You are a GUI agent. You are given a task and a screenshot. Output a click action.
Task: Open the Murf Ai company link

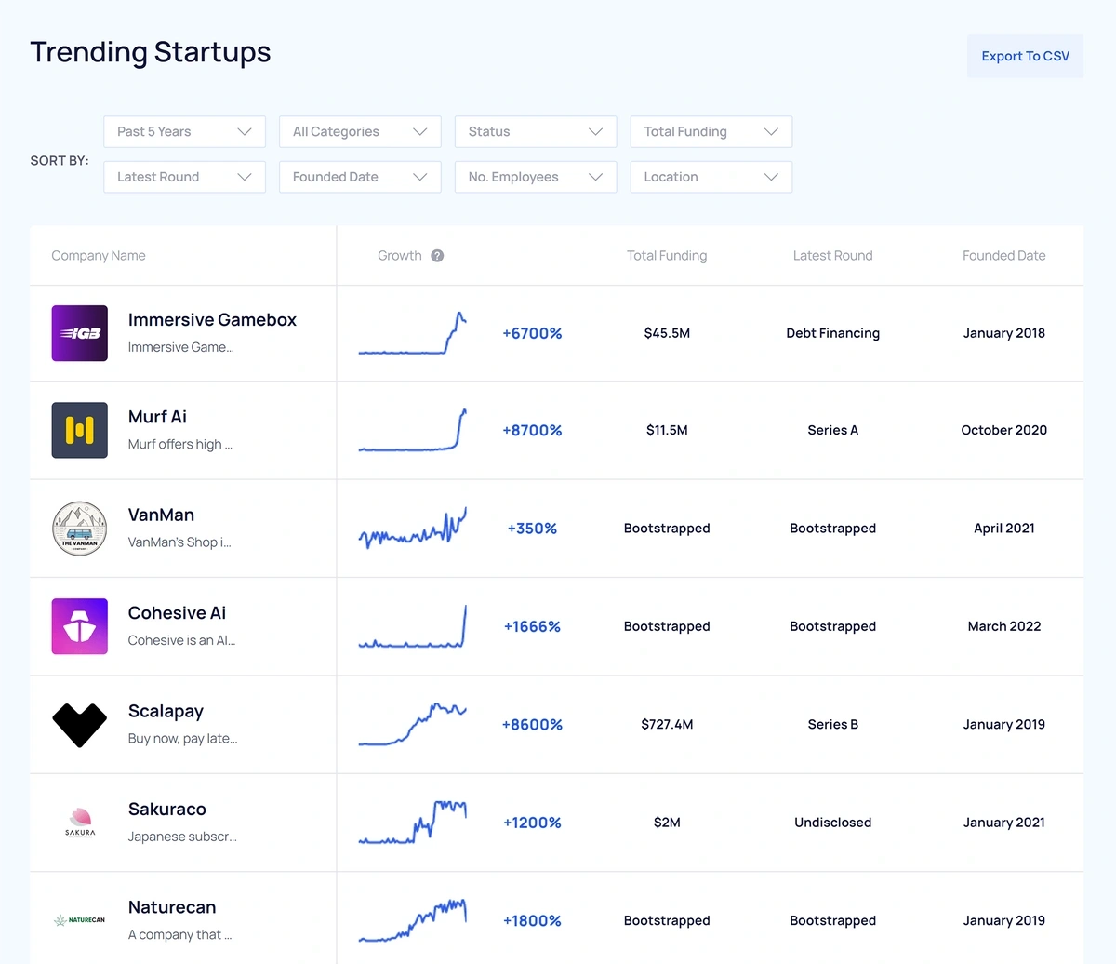(157, 417)
